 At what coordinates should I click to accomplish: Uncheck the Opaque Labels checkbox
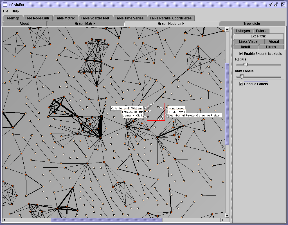[241, 84]
